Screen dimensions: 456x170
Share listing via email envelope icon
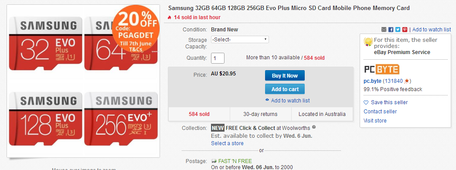(384, 30)
